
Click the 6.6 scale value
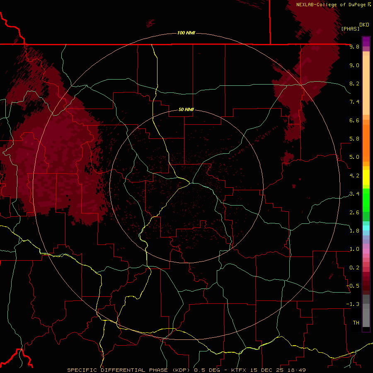[354, 120]
